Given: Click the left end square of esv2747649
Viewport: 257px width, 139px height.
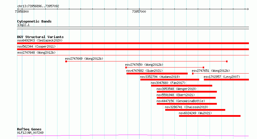Looking at the screenshot, I should click(66, 61).
